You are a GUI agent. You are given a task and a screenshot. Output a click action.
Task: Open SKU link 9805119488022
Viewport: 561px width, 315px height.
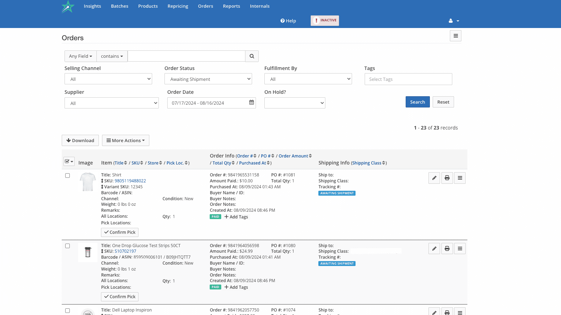coord(130,181)
